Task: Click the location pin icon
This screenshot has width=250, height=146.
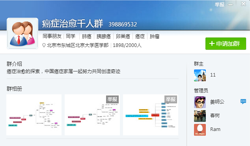Action: coord(44,45)
